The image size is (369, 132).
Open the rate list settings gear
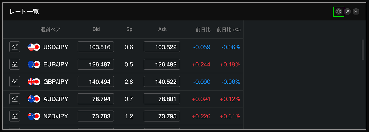[x=338, y=12]
